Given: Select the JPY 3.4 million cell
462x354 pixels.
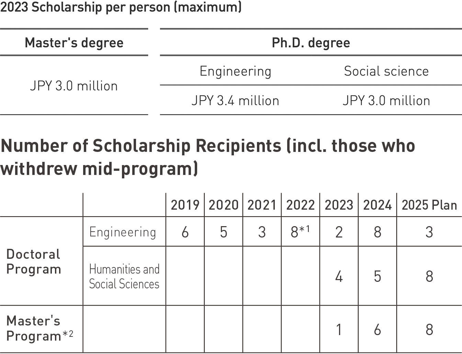Looking at the screenshot, I should coord(235,101).
